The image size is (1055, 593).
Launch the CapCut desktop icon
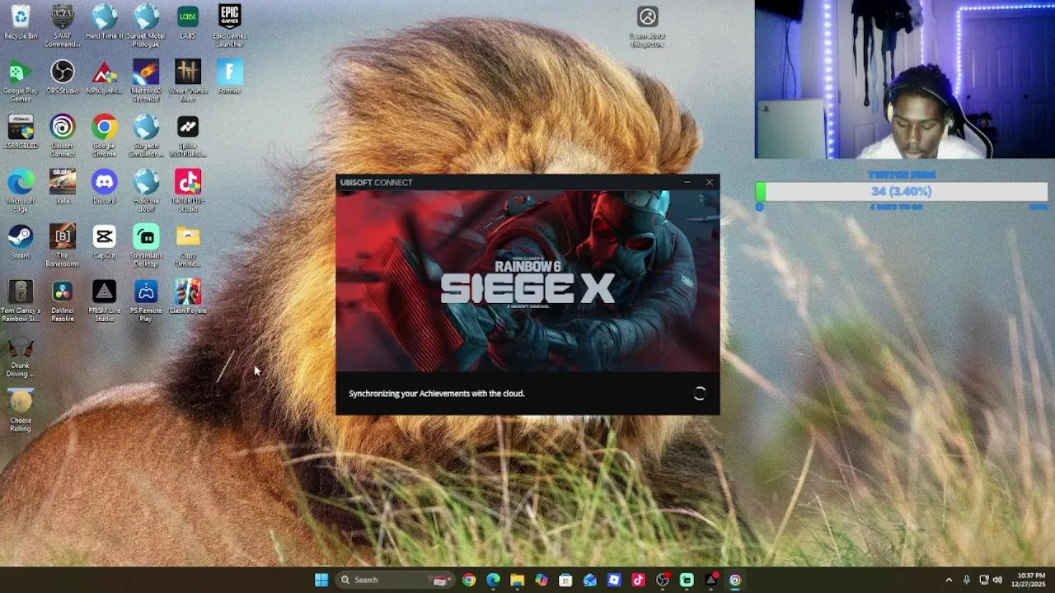coord(105,241)
